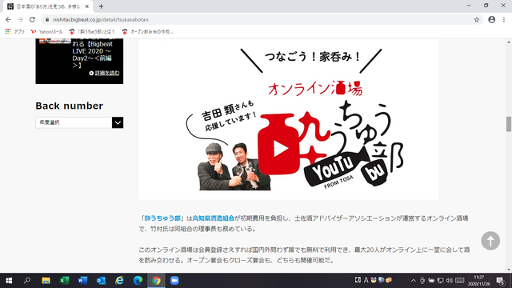This screenshot has height=288, width=512.
Task: Launch Excel from the taskbar
Action: point(64,281)
